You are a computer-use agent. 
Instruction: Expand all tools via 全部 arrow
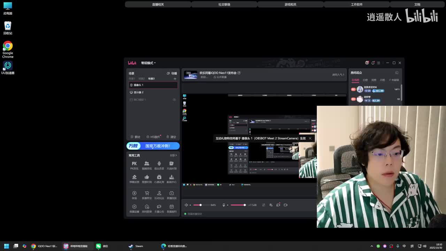point(173,155)
